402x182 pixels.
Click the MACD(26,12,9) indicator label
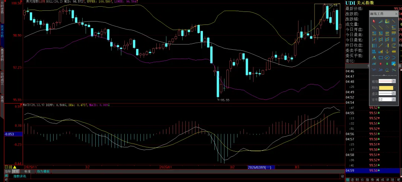(x=33, y=105)
